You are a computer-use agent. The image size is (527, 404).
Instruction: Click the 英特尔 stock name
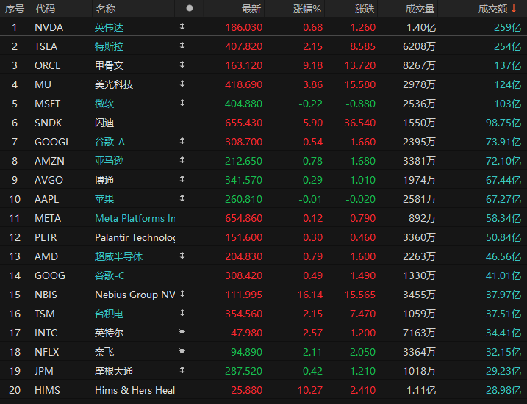coord(110,333)
